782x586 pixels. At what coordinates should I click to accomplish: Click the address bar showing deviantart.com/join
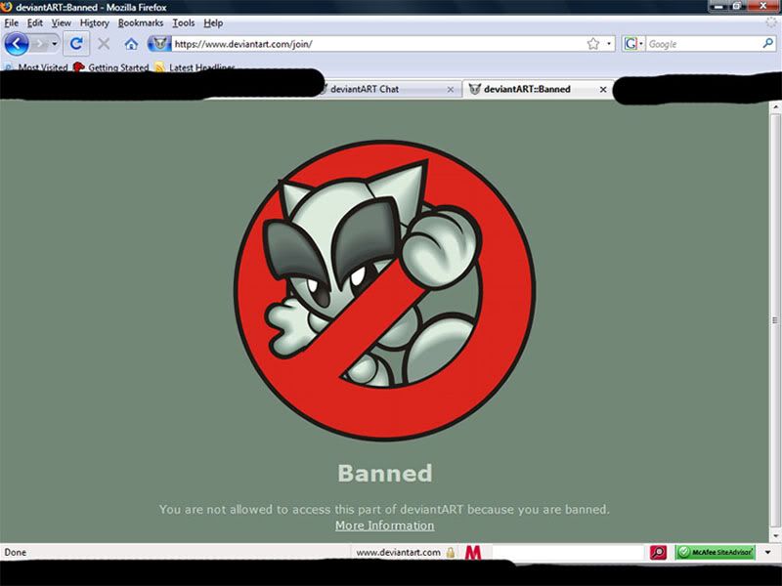coord(379,44)
